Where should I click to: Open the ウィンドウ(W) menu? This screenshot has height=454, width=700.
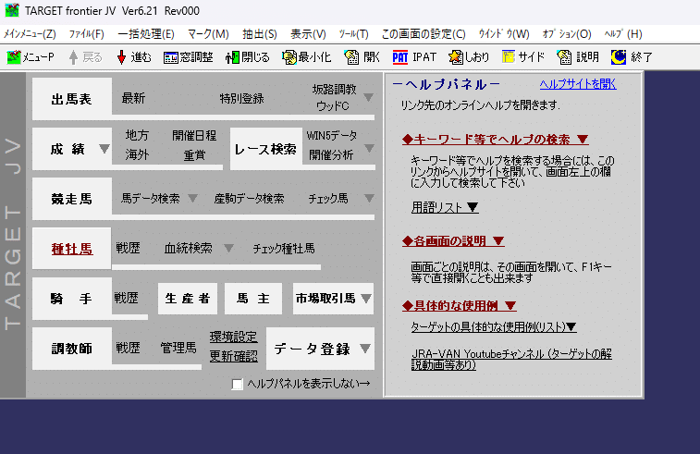(504, 34)
